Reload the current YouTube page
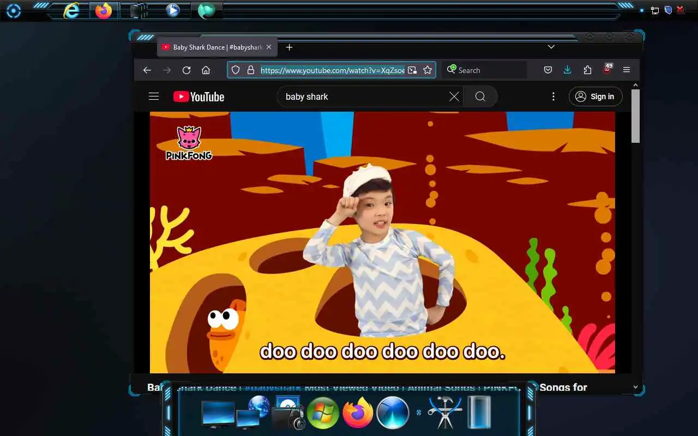 186,70
